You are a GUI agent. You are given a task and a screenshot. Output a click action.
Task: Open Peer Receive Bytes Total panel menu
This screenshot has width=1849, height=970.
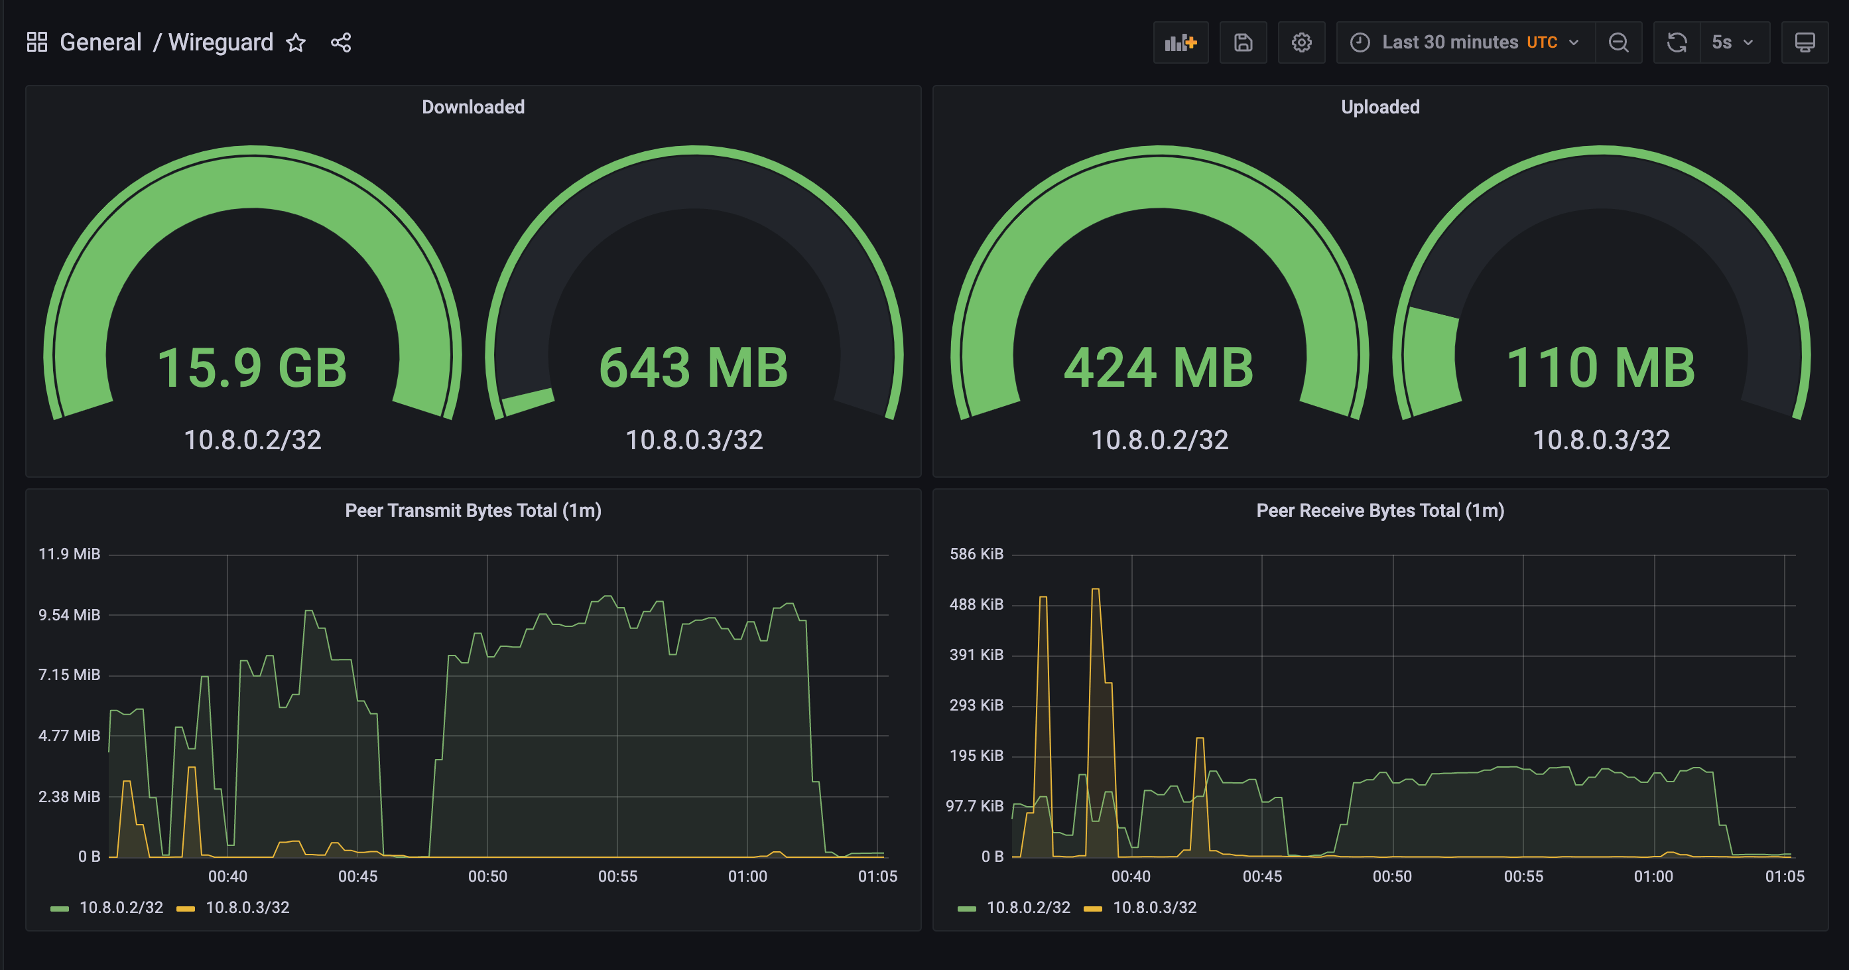[x=1379, y=510]
